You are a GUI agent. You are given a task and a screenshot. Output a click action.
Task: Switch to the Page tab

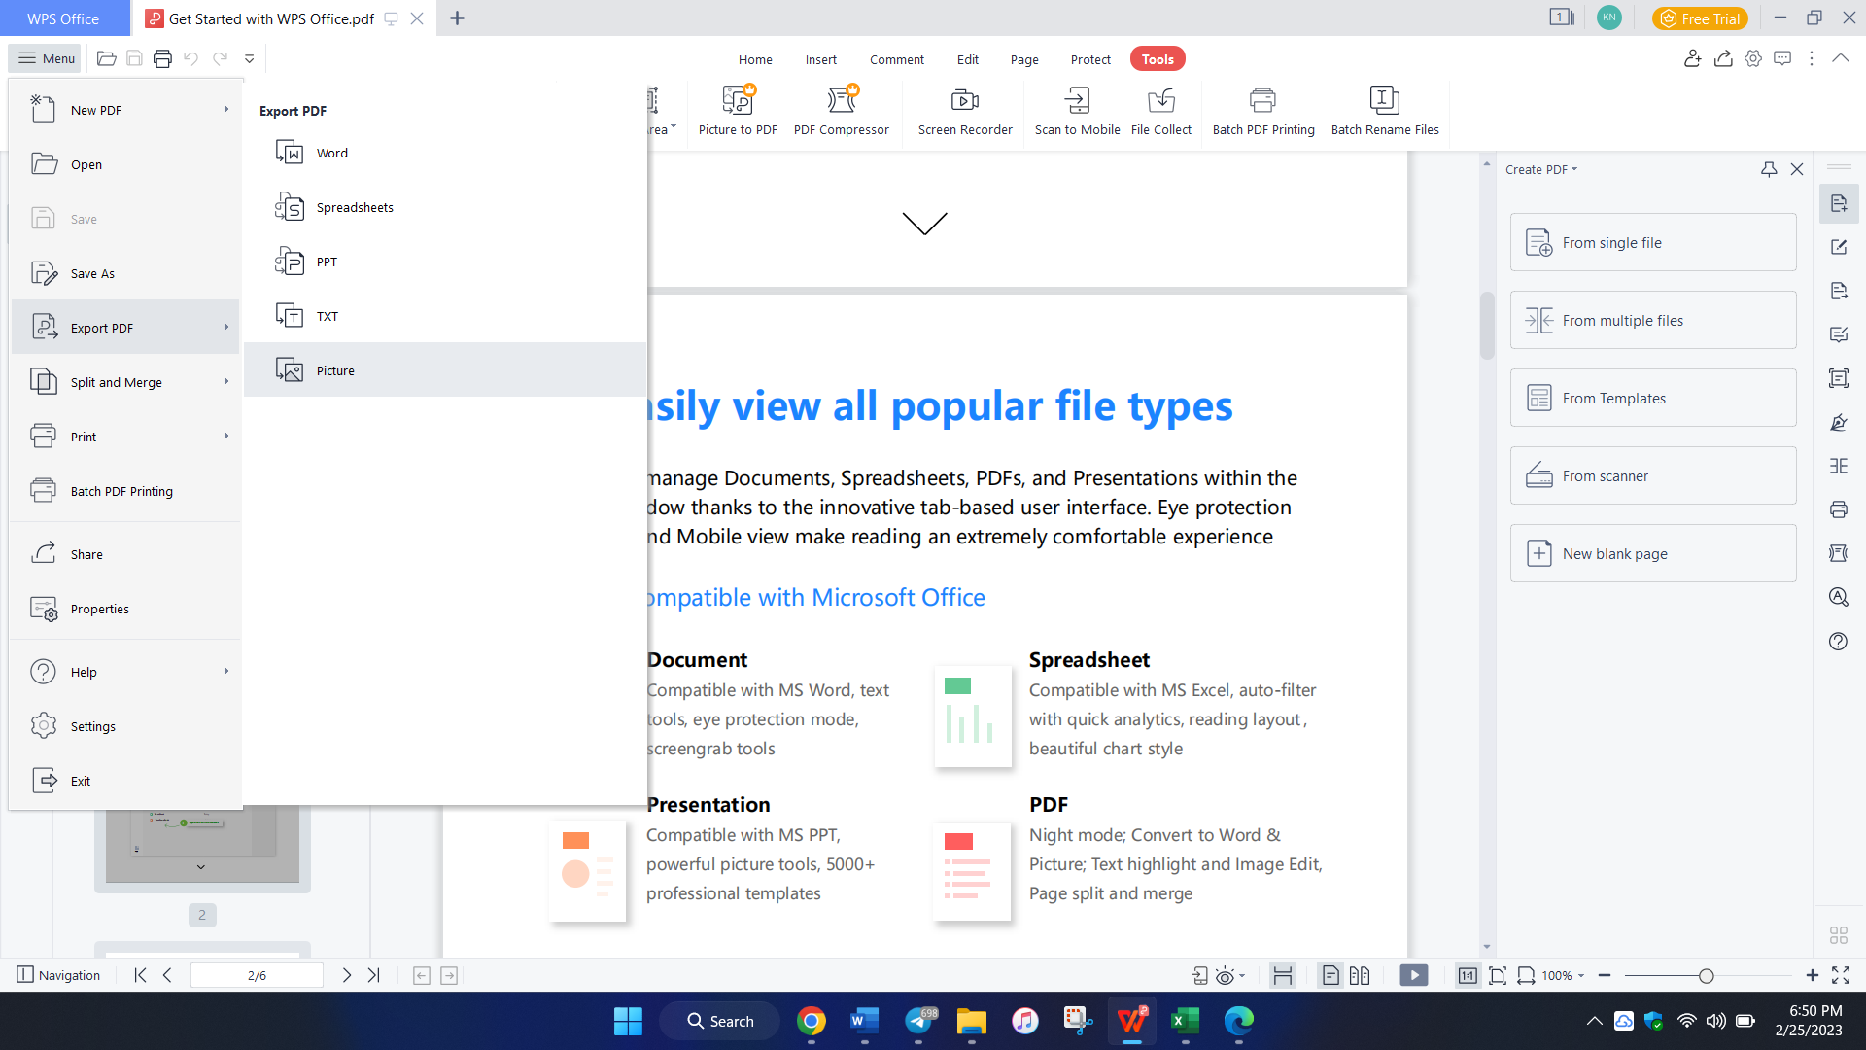pos(1024,59)
